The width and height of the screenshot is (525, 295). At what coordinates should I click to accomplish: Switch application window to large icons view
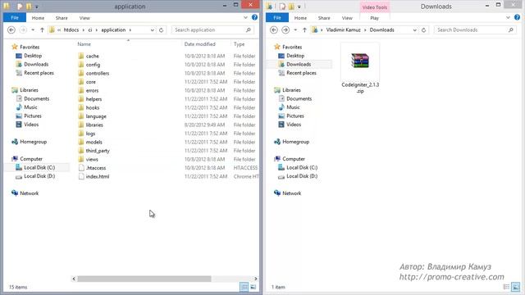pyautogui.click(x=253, y=287)
